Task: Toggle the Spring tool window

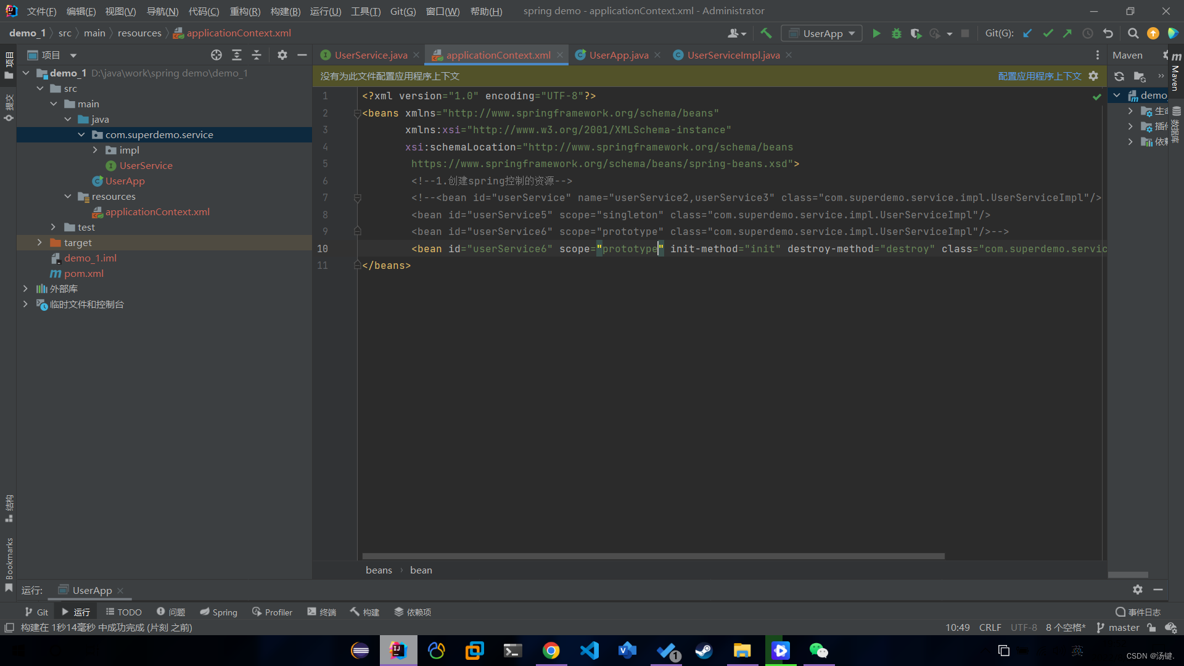Action: (218, 612)
